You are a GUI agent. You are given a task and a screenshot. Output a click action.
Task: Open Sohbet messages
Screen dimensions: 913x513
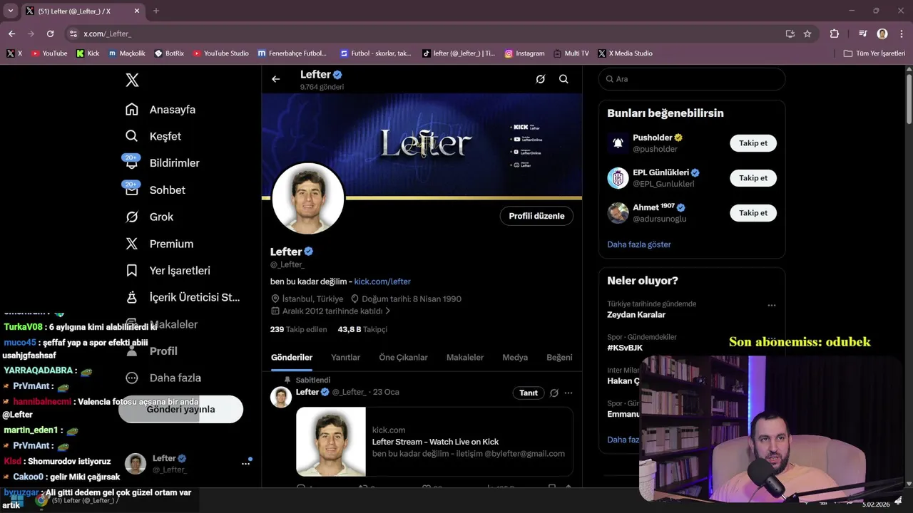click(155, 190)
